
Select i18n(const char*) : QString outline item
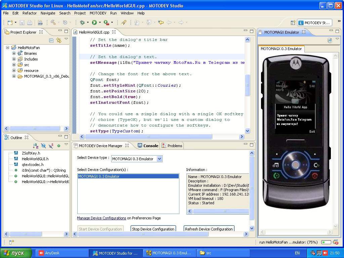(x=44, y=170)
